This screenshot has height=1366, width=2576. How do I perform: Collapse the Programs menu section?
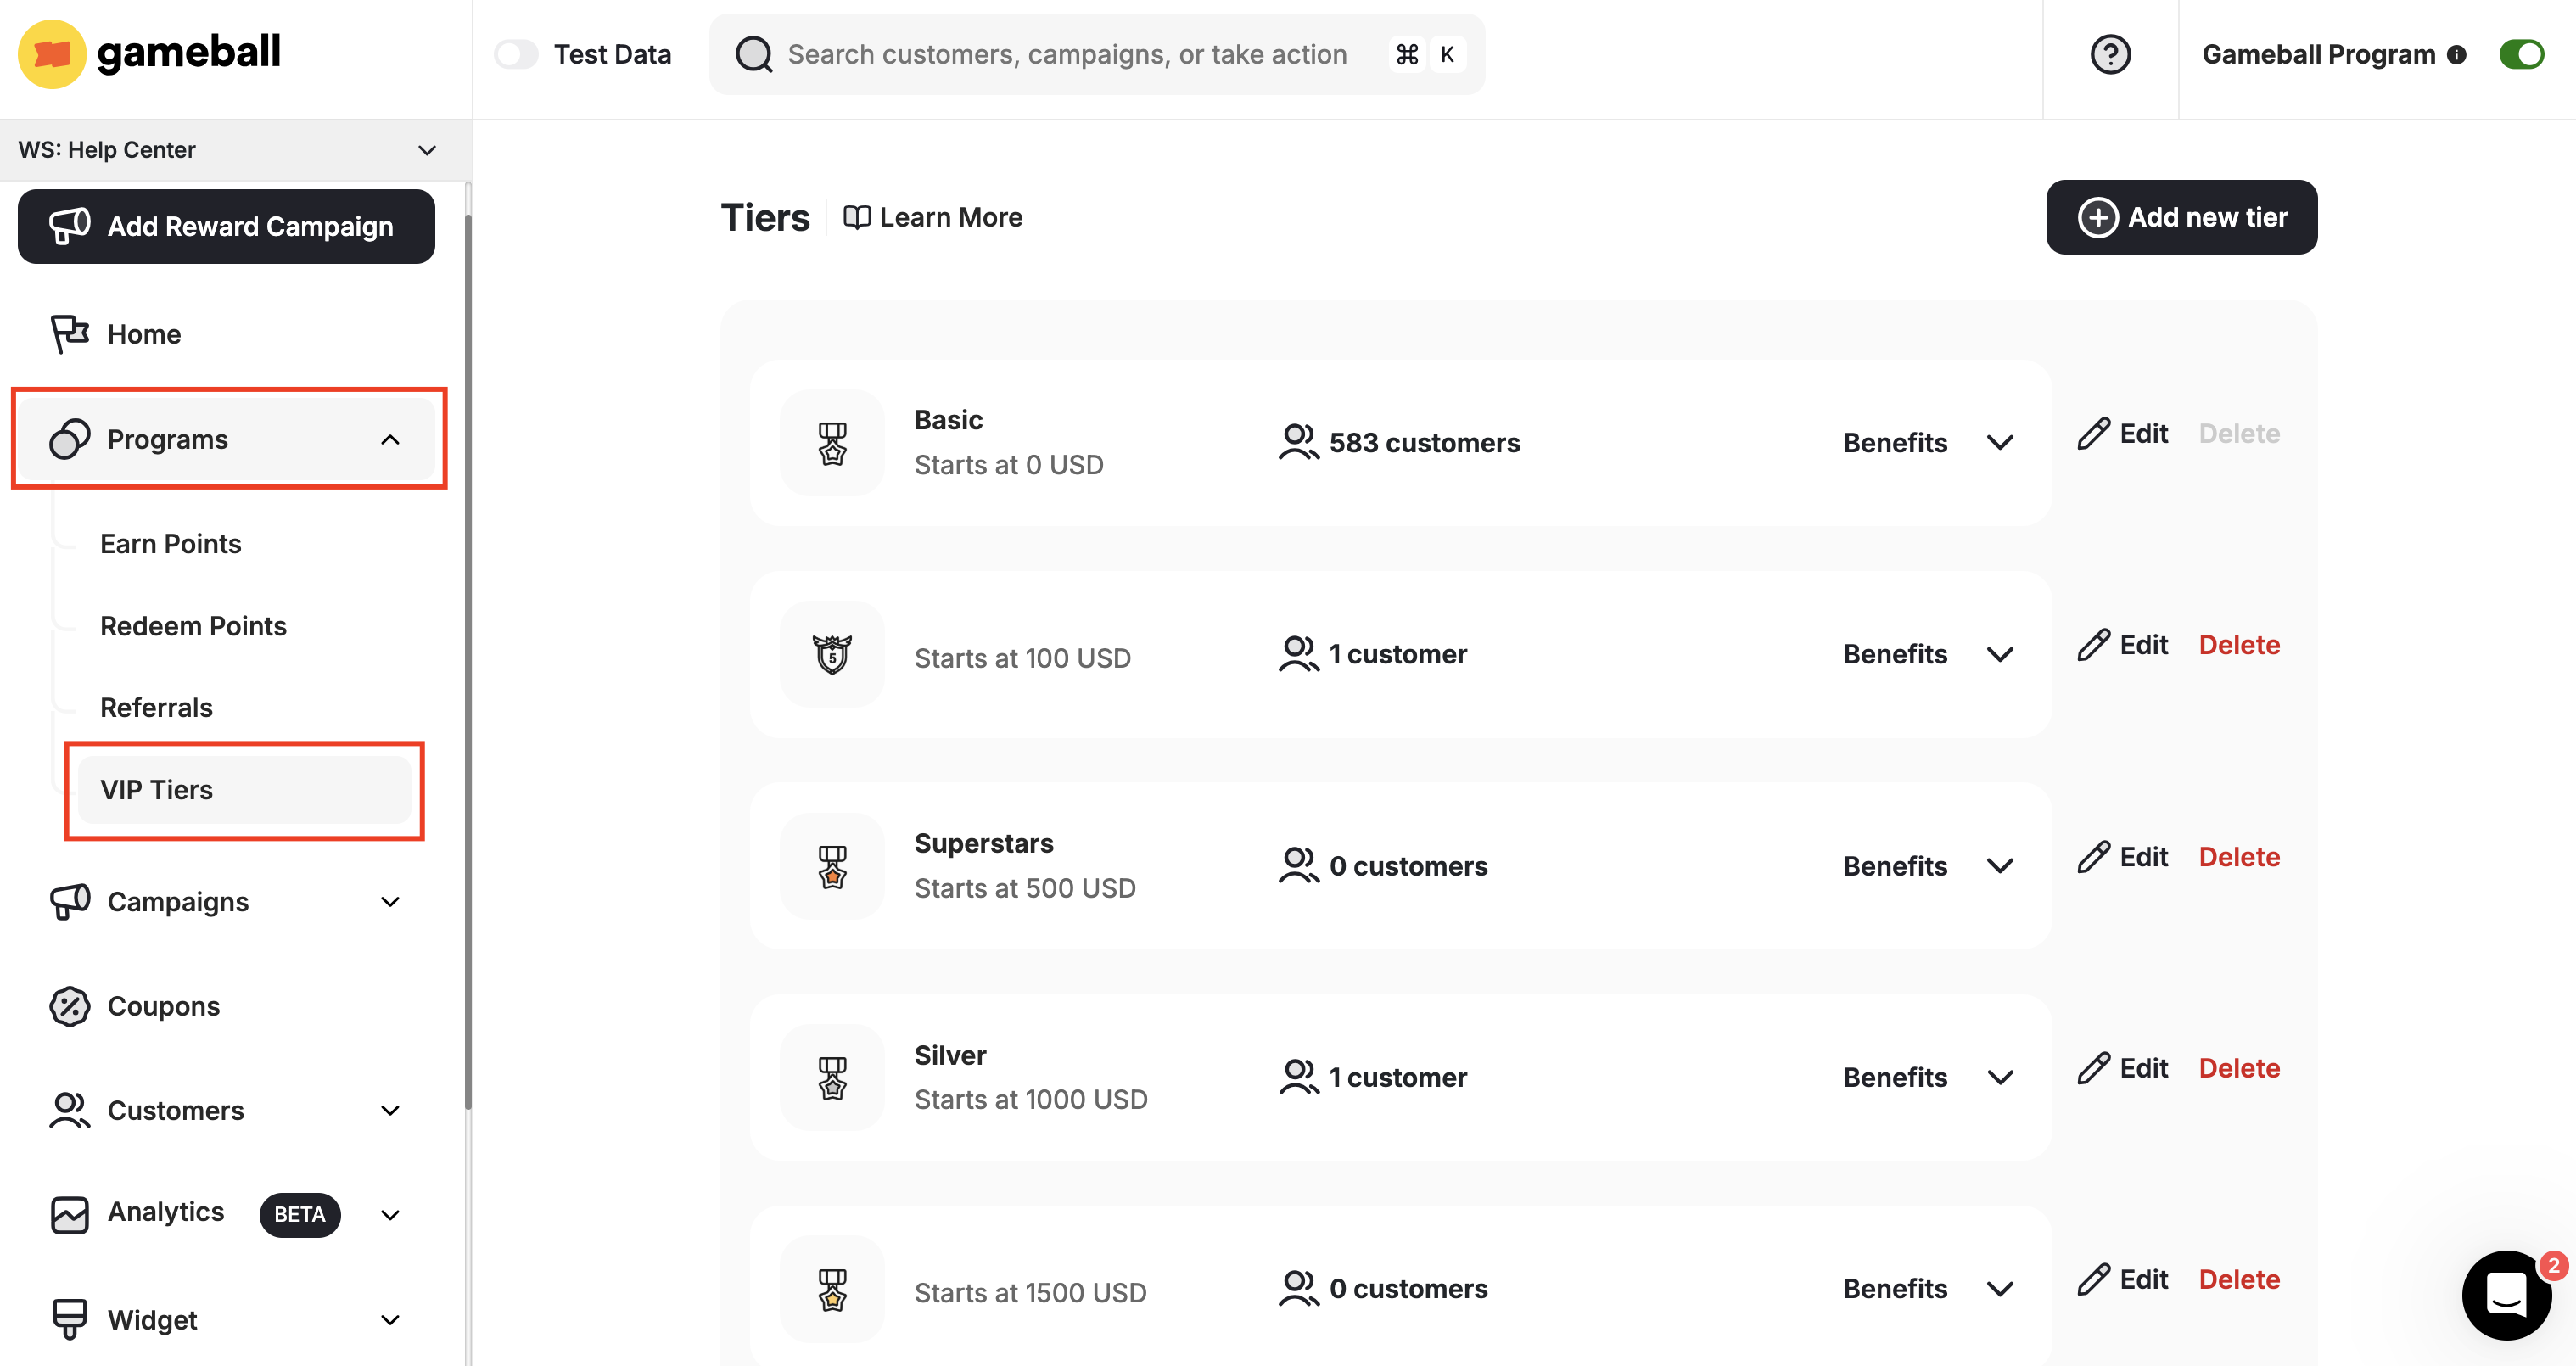tap(390, 440)
